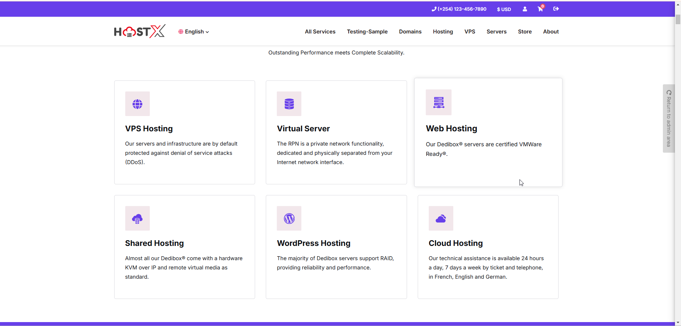
Task: Open the $ USD currency selector
Action: click(x=504, y=9)
